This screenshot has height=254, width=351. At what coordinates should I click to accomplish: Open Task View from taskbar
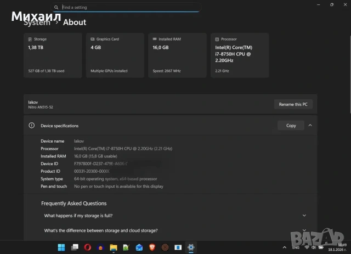pyautogui.click(x=75, y=247)
